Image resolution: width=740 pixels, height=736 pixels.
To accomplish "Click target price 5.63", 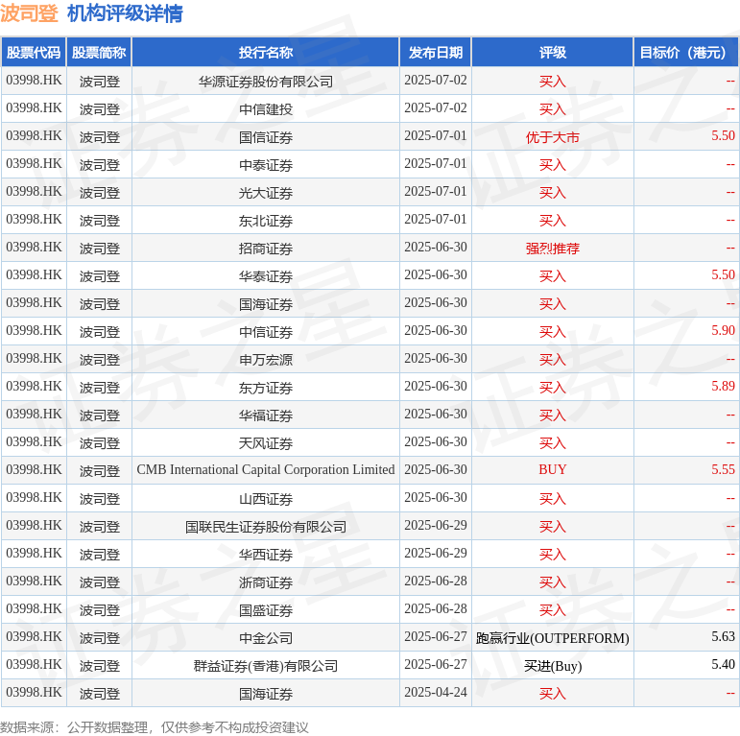I will (x=723, y=637).
